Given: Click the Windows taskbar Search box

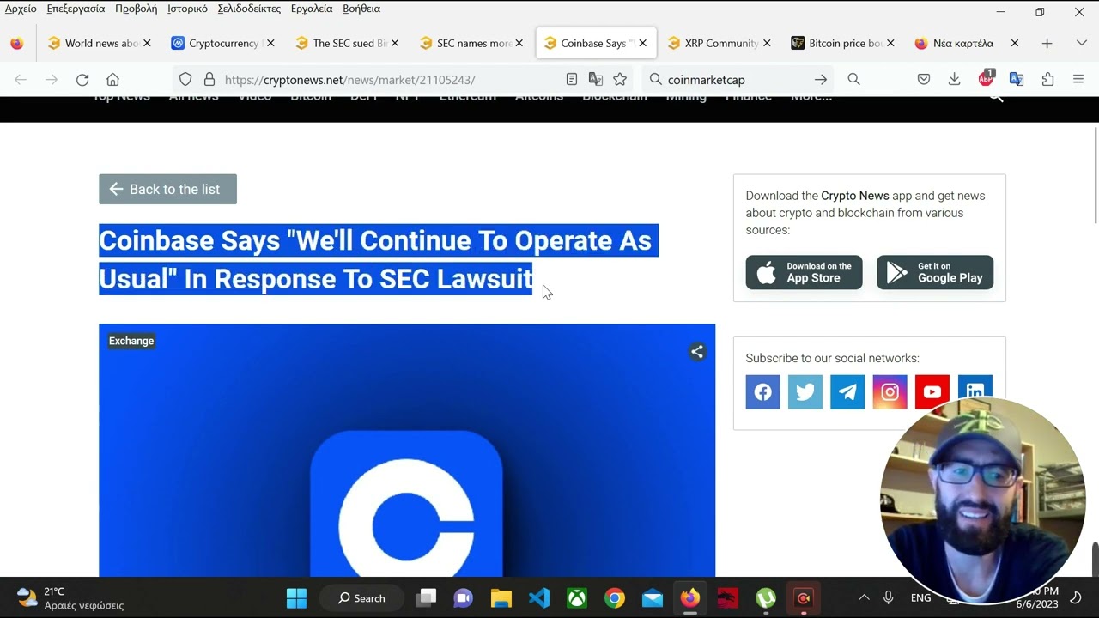Looking at the screenshot, I should pyautogui.click(x=361, y=598).
